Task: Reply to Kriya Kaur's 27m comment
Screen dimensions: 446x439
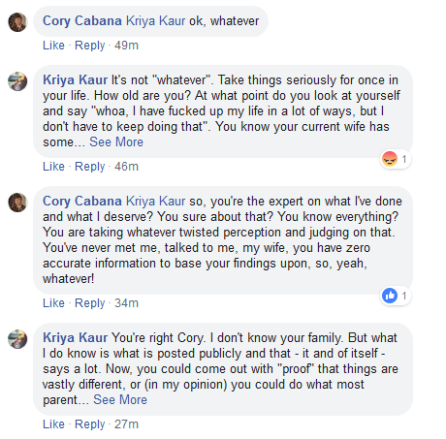Action: [90, 424]
